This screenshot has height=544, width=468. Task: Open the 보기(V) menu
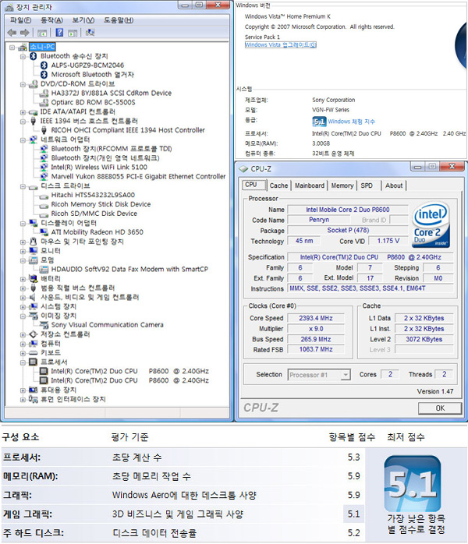[x=83, y=20]
